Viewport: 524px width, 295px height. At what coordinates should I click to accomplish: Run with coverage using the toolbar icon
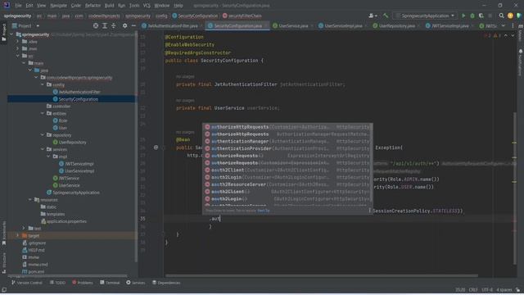tap(481, 16)
